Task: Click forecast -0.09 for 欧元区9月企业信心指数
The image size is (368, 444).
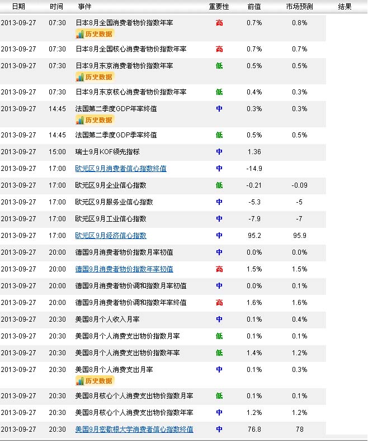Action: click(x=299, y=185)
